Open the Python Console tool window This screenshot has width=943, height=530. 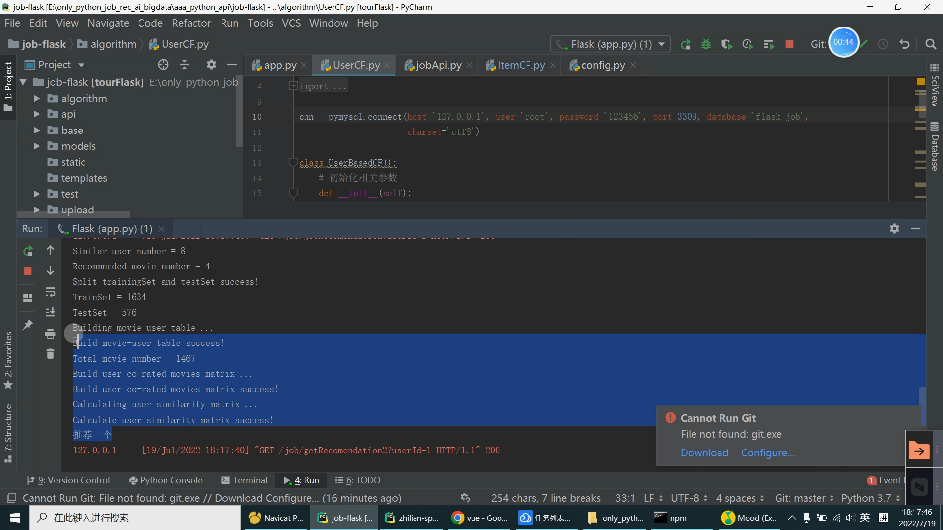(166, 480)
